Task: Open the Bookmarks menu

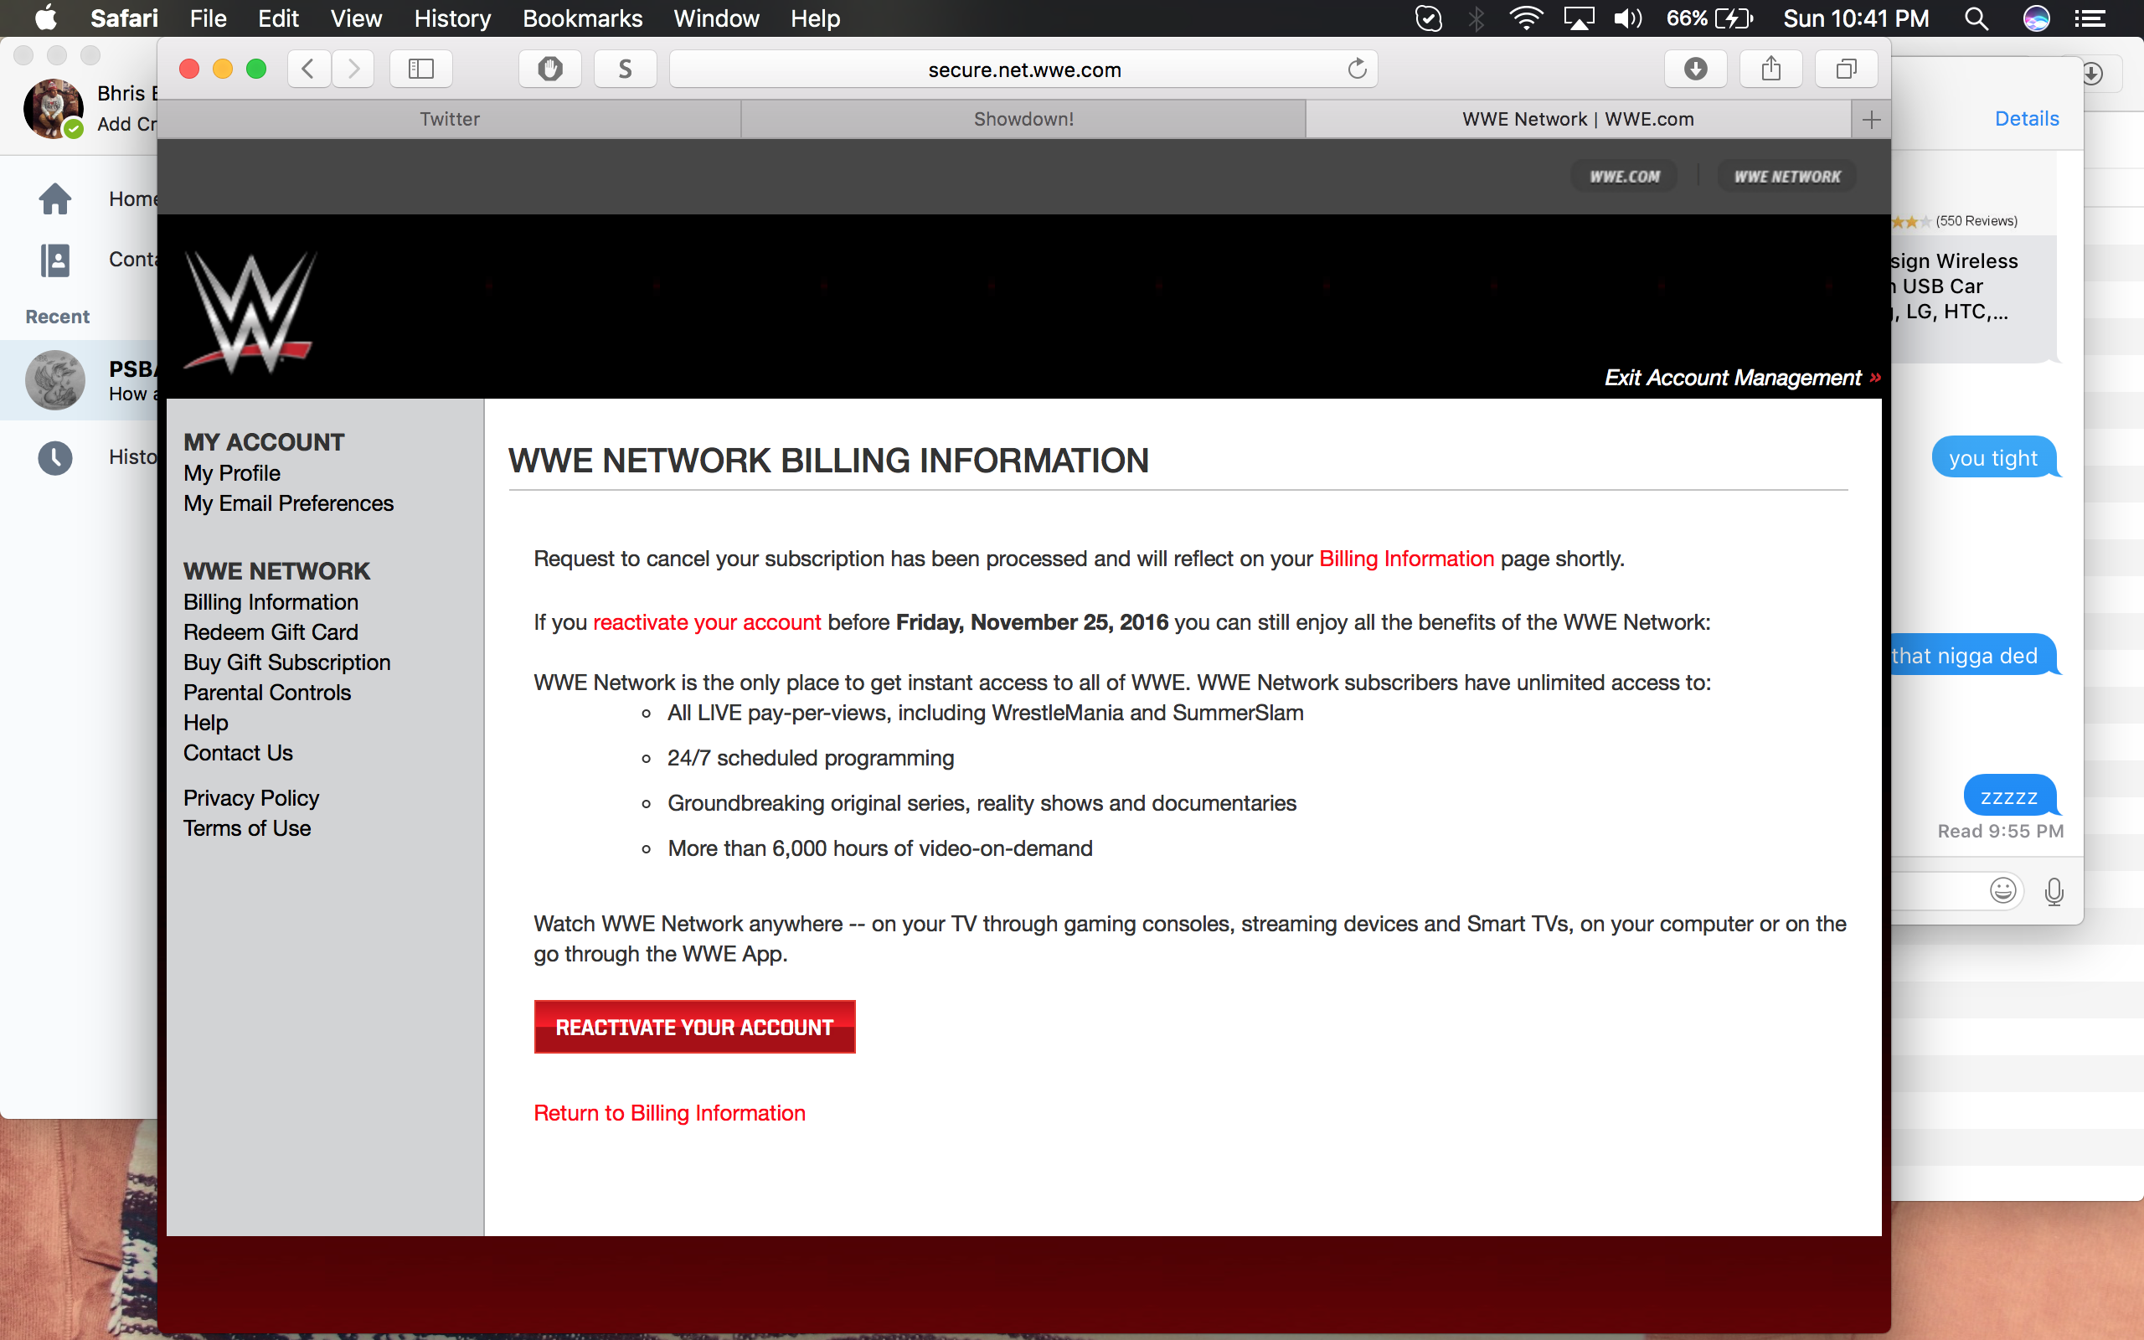Action: coord(582,18)
